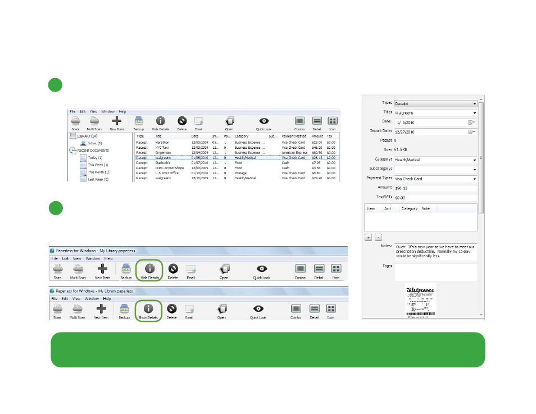This screenshot has width=536, height=414.
Task: Open the Category dropdown showing Health/Medical
Action: (x=474, y=160)
